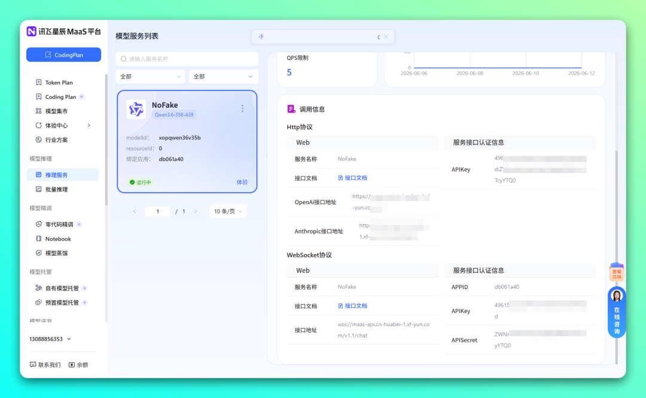Expand account 13088856353 dropdown
The width and height of the screenshot is (646, 398).
[x=50, y=339]
